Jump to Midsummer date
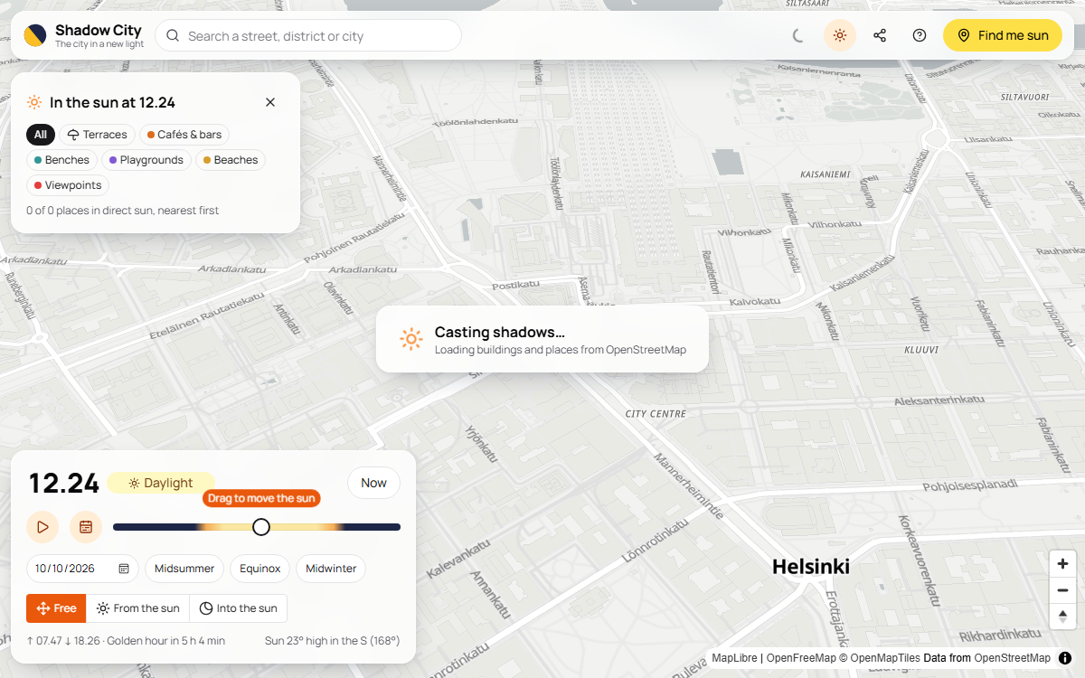The height and width of the screenshot is (678, 1085). [x=184, y=569]
